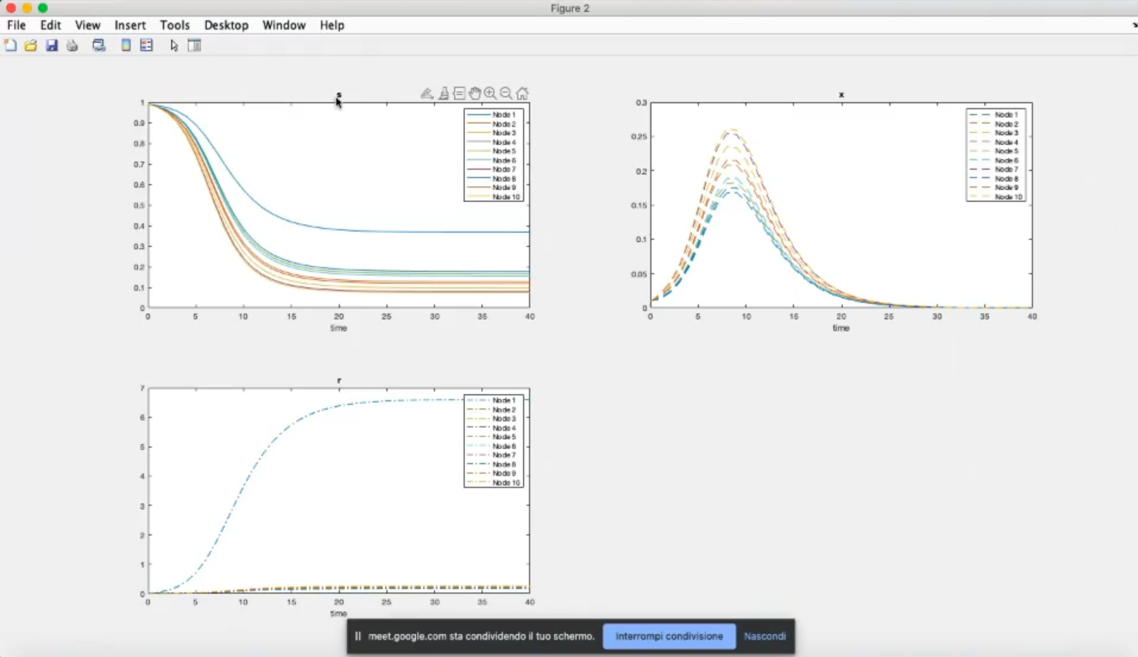Restore the view with the home icon
Image resolution: width=1138 pixels, height=657 pixels.
coord(522,93)
